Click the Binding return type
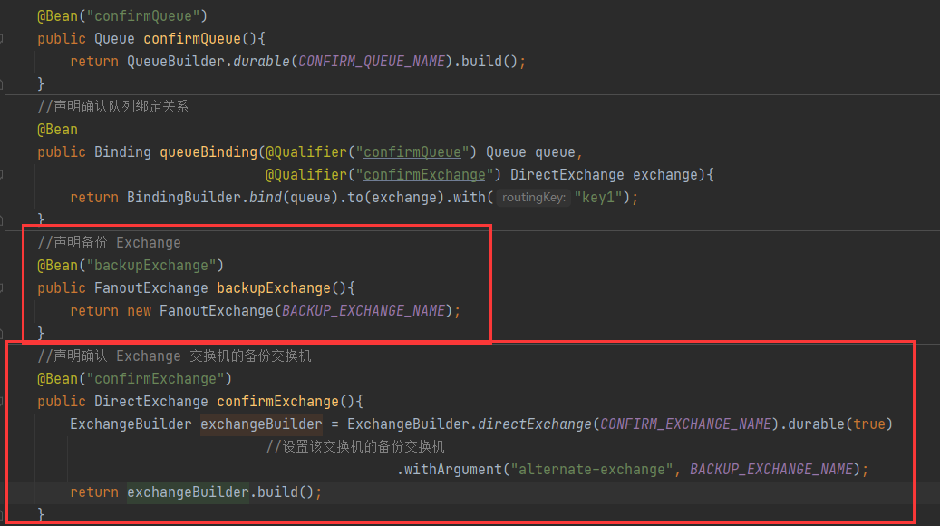The width and height of the screenshot is (940, 526). (122, 152)
